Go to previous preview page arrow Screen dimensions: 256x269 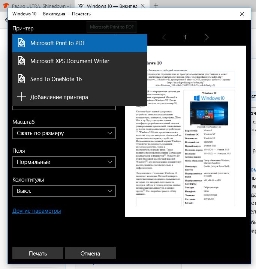pos(164,37)
